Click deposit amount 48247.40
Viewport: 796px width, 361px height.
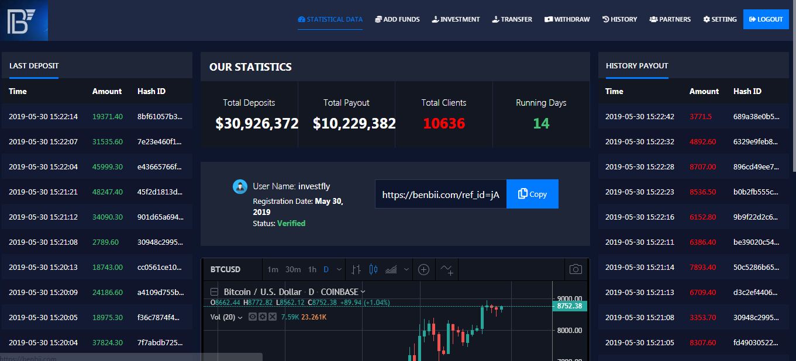(x=108, y=192)
